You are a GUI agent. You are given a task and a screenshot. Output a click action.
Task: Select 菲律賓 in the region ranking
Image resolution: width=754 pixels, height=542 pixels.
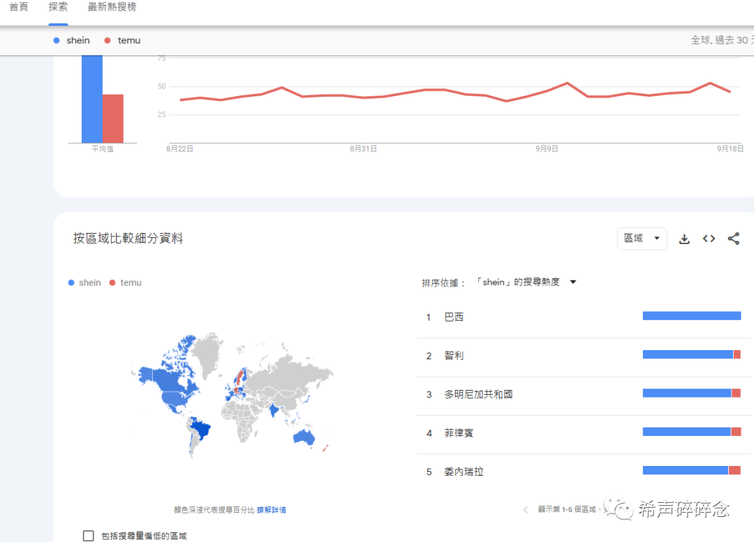(x=459, y=433)
